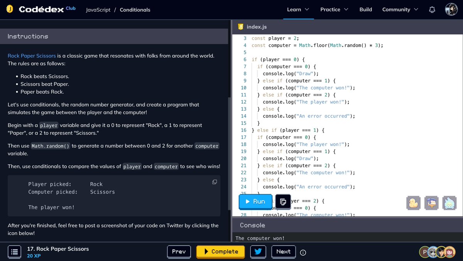Open the notifications bell icon
The width and height of the screenshot is (463, 261).
coord(432,10)
